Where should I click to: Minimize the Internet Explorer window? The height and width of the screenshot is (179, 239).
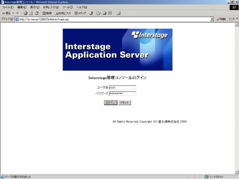228,2
